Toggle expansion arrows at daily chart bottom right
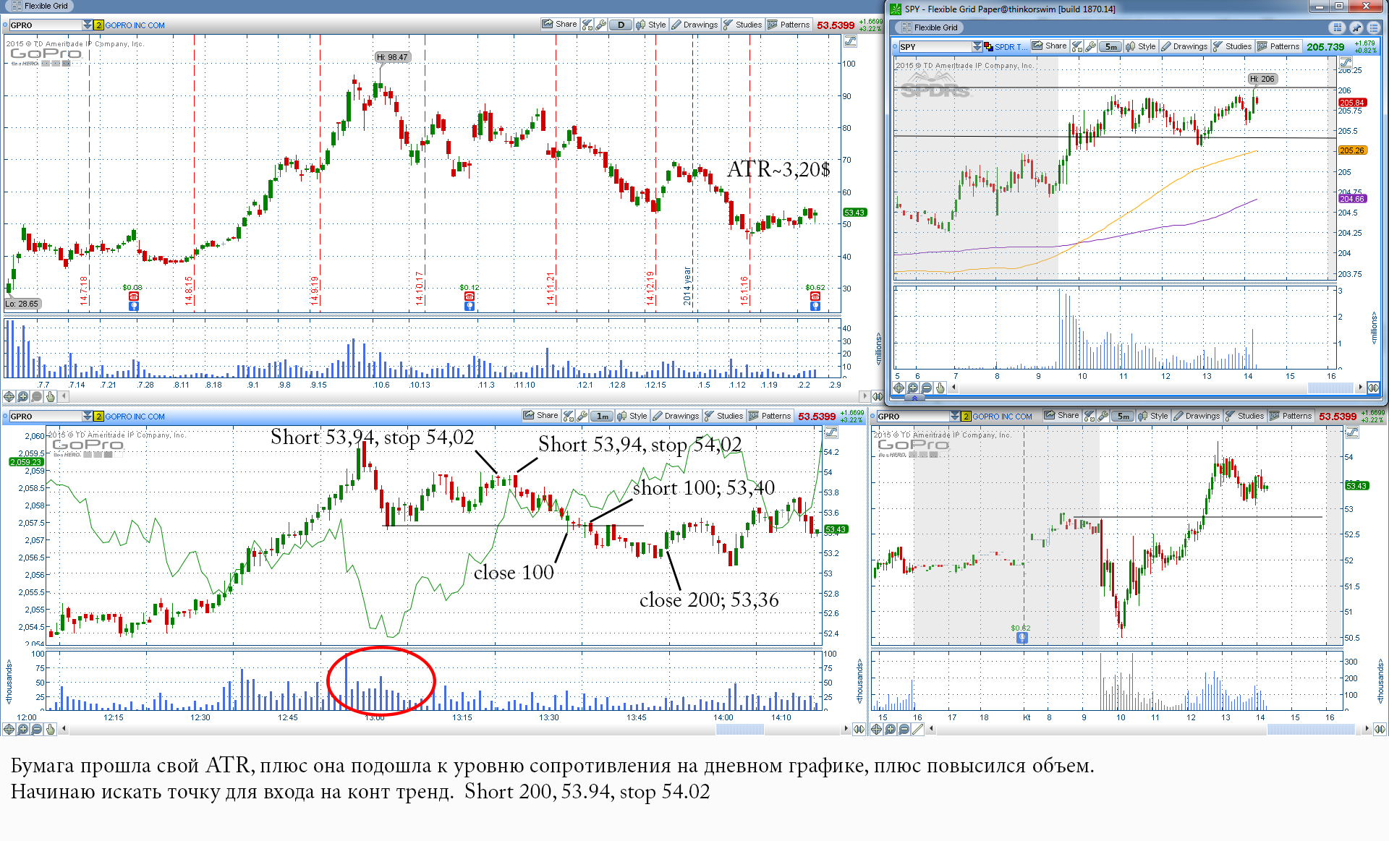1389x841 pixels. click(877, 396)
